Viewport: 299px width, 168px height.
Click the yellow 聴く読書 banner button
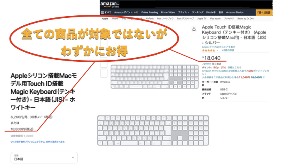[264, 12]
